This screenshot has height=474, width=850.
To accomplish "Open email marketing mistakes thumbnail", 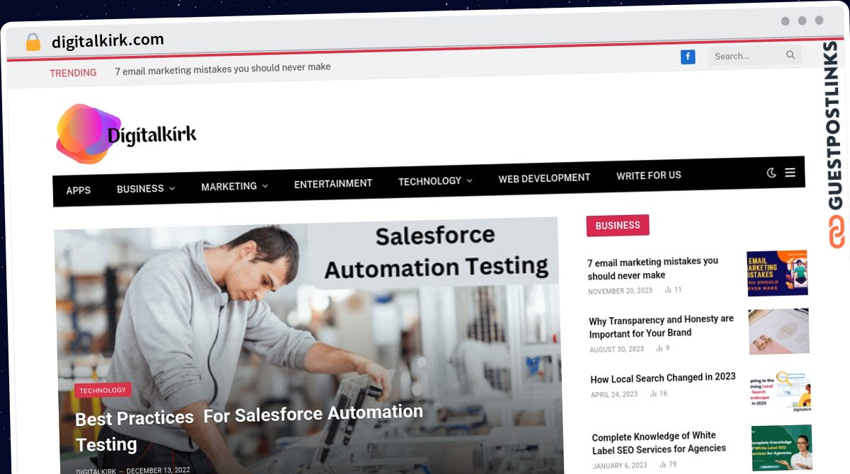I will (777, 273).
